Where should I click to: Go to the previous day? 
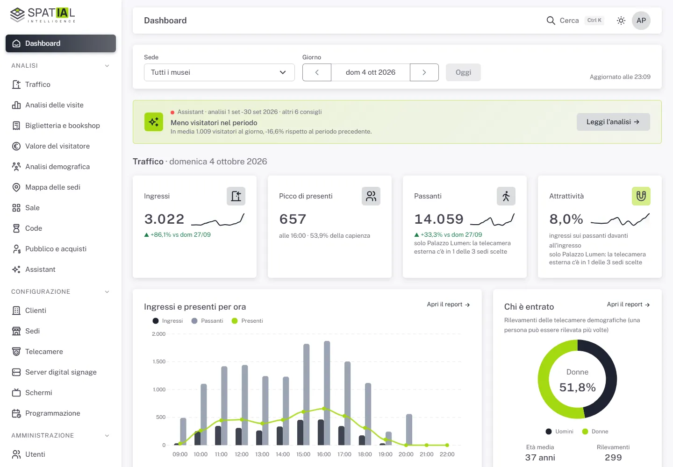click(317, 72)
